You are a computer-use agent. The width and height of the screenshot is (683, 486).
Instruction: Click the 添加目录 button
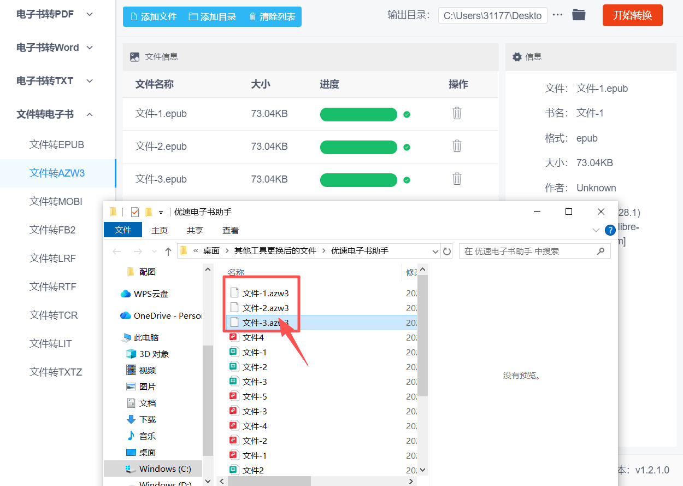[213, 17]
